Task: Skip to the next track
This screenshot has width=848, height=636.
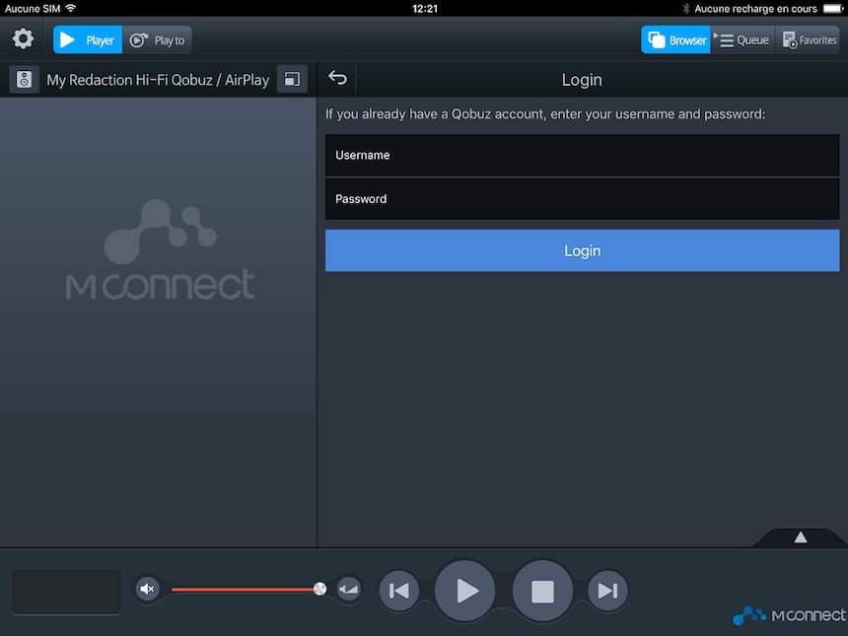Action: [607, 591]
